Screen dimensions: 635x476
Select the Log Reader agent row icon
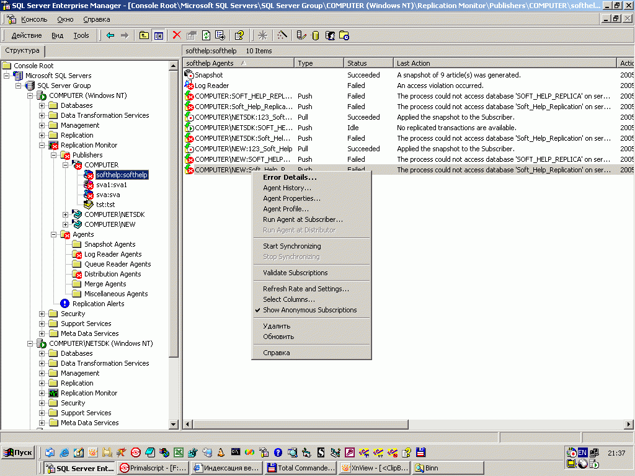(x=189, y=86)
